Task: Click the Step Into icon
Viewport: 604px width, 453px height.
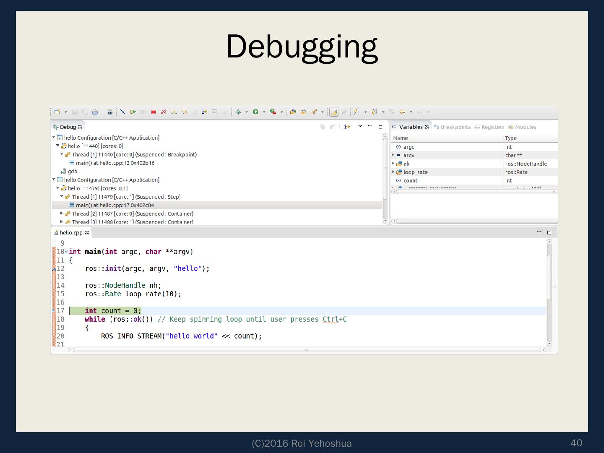Action: point(174,112)
